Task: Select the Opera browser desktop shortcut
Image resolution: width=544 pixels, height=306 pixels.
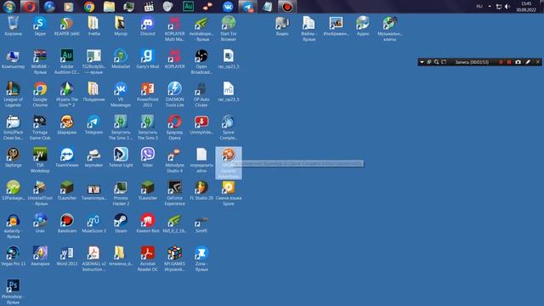Action: pyautogui.click(x=174, y=127)
